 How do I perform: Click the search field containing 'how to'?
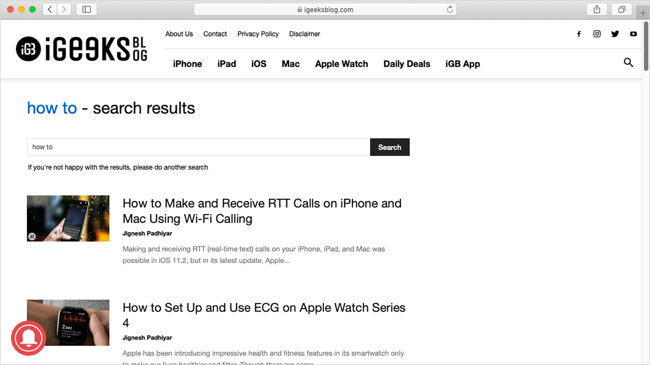(198, 147)
